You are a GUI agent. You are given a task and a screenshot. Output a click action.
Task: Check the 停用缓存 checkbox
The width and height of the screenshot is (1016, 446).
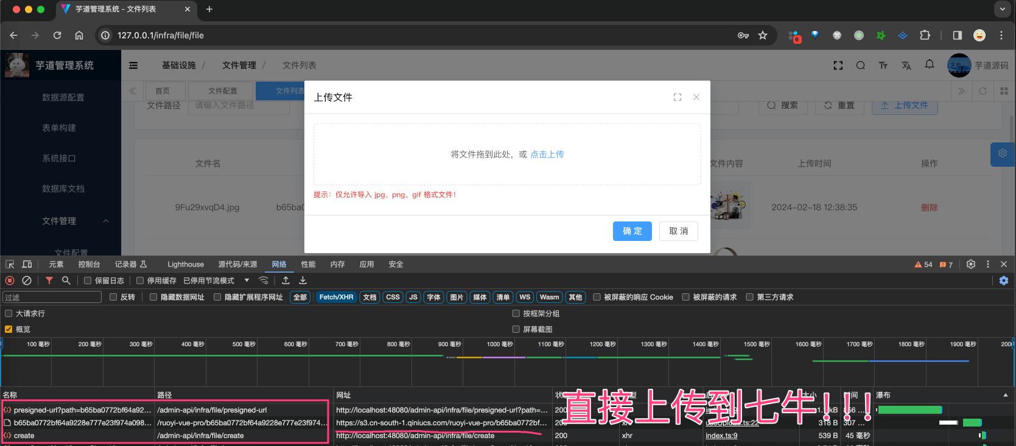(x=140, y=280)
